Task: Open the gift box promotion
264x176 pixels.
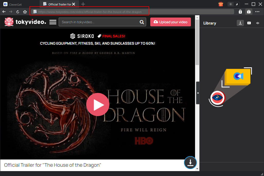Action: [x=221, y=4]
